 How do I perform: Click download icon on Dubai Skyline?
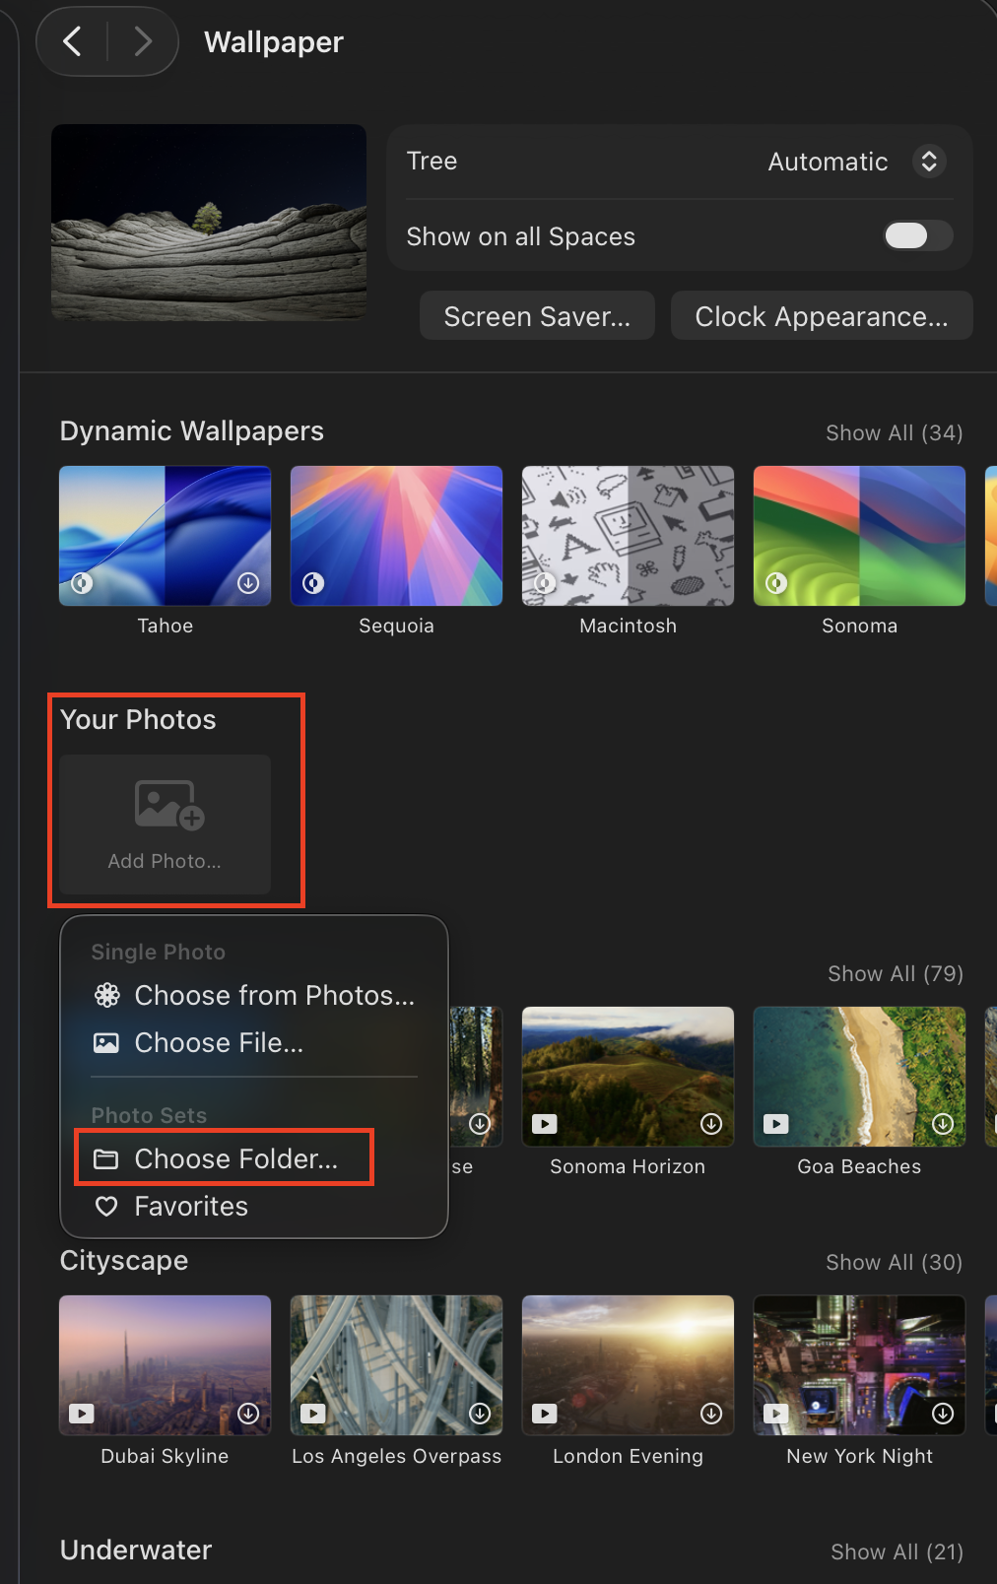248,1414
